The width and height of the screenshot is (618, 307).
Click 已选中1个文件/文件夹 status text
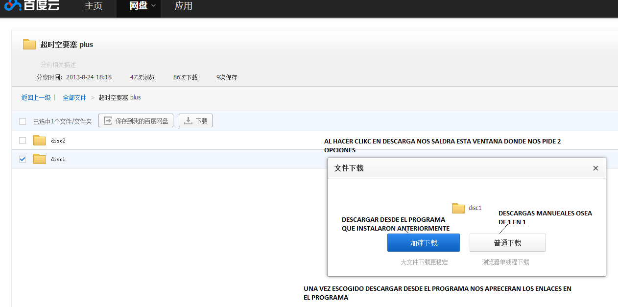(63, 121)
